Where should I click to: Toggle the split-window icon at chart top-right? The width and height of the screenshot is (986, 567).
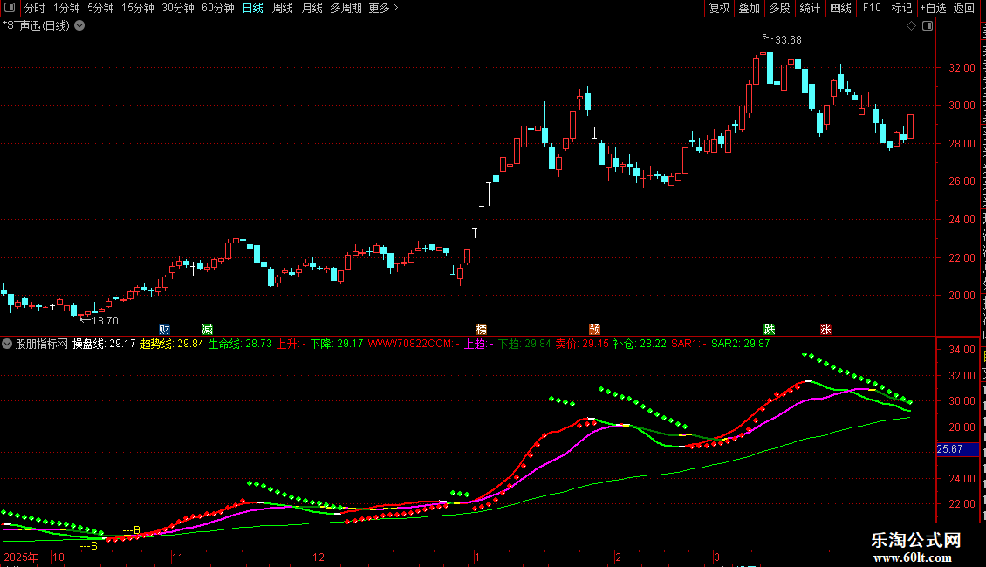tap(928, 26)
